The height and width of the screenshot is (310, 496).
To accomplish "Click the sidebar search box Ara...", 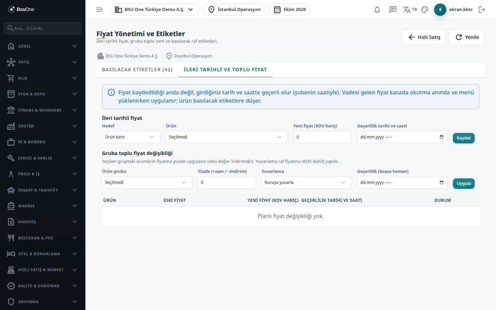I will tap(43, 28).
